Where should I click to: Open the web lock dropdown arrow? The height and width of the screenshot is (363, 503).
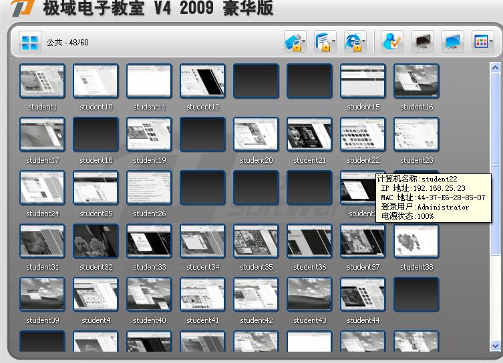click(364, 41)
